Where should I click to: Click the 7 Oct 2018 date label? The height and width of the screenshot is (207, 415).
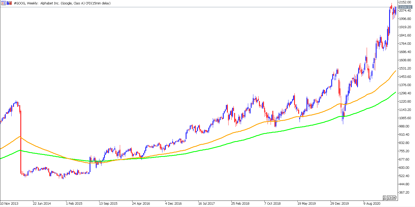[272, 203]
